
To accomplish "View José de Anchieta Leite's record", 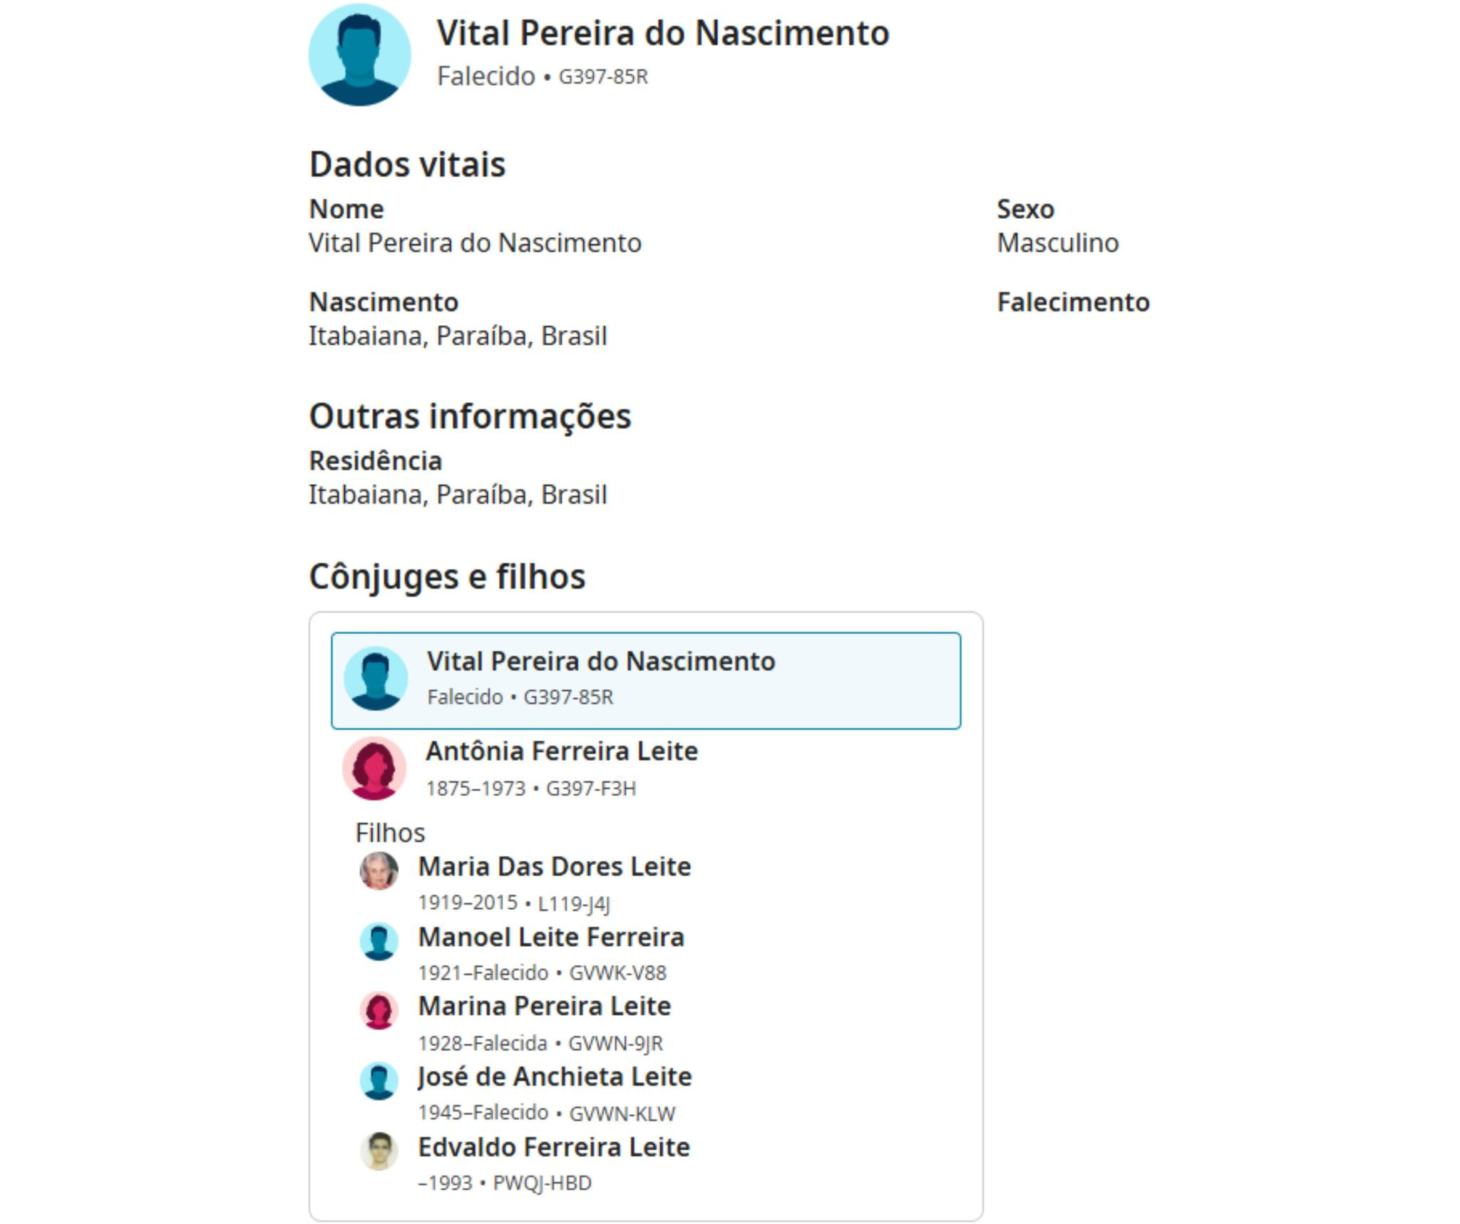I will (554, 1076).
